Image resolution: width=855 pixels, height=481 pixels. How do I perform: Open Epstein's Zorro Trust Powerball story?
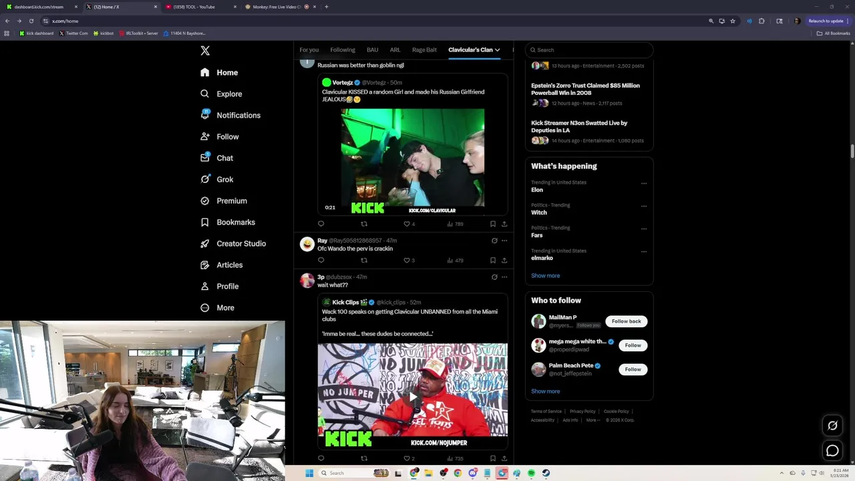coord(585,89)
